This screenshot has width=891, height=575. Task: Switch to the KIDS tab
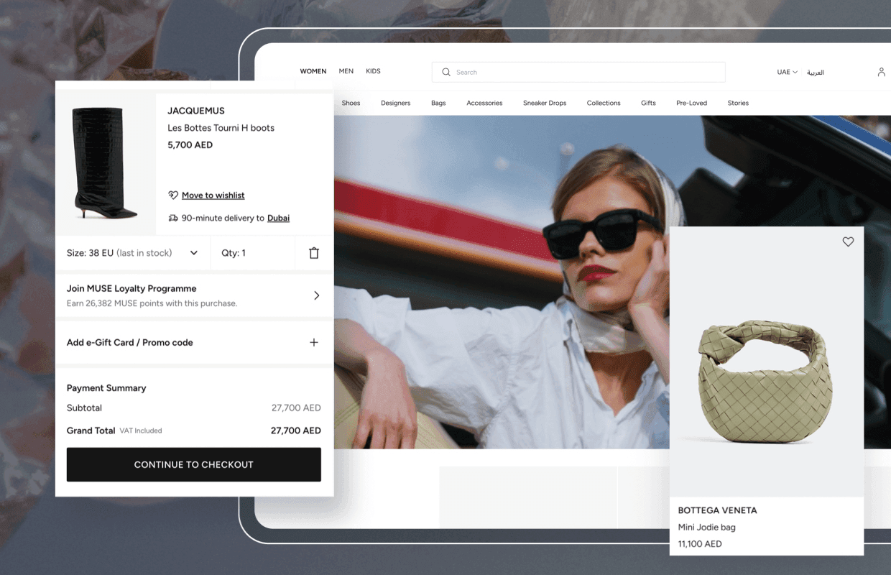point(373,71)
